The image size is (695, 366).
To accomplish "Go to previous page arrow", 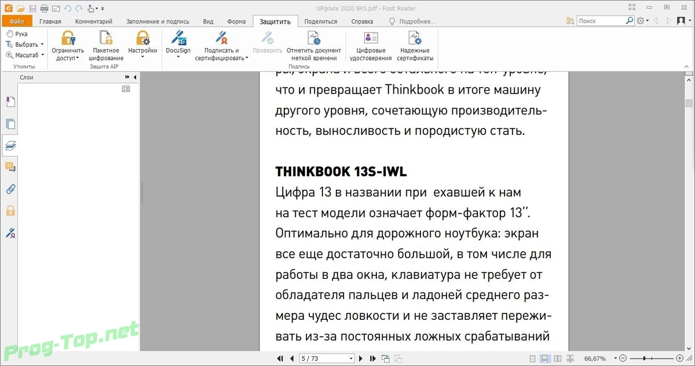I will pos(292,358).
